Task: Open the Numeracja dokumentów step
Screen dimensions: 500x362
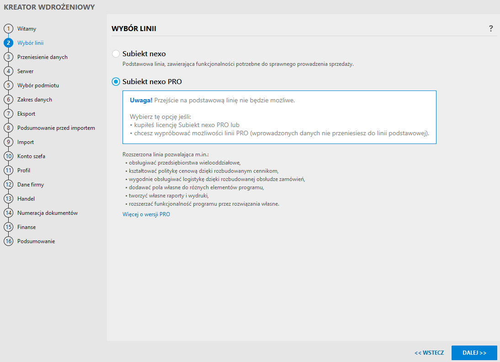Action: [x=48, y=213]
